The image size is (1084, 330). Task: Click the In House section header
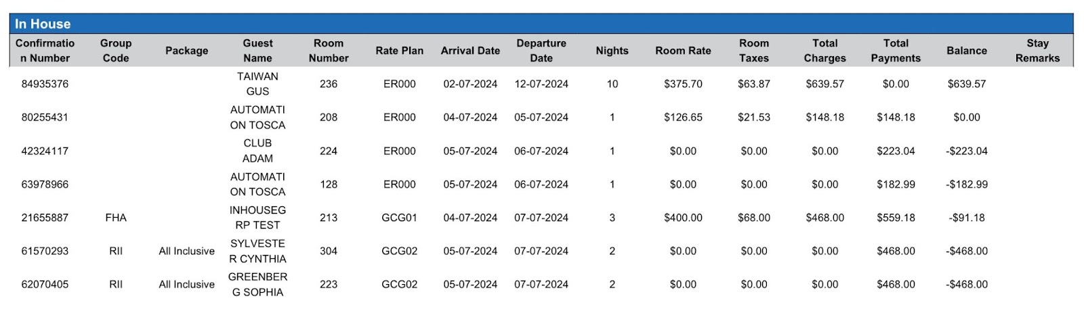(43, 24)
